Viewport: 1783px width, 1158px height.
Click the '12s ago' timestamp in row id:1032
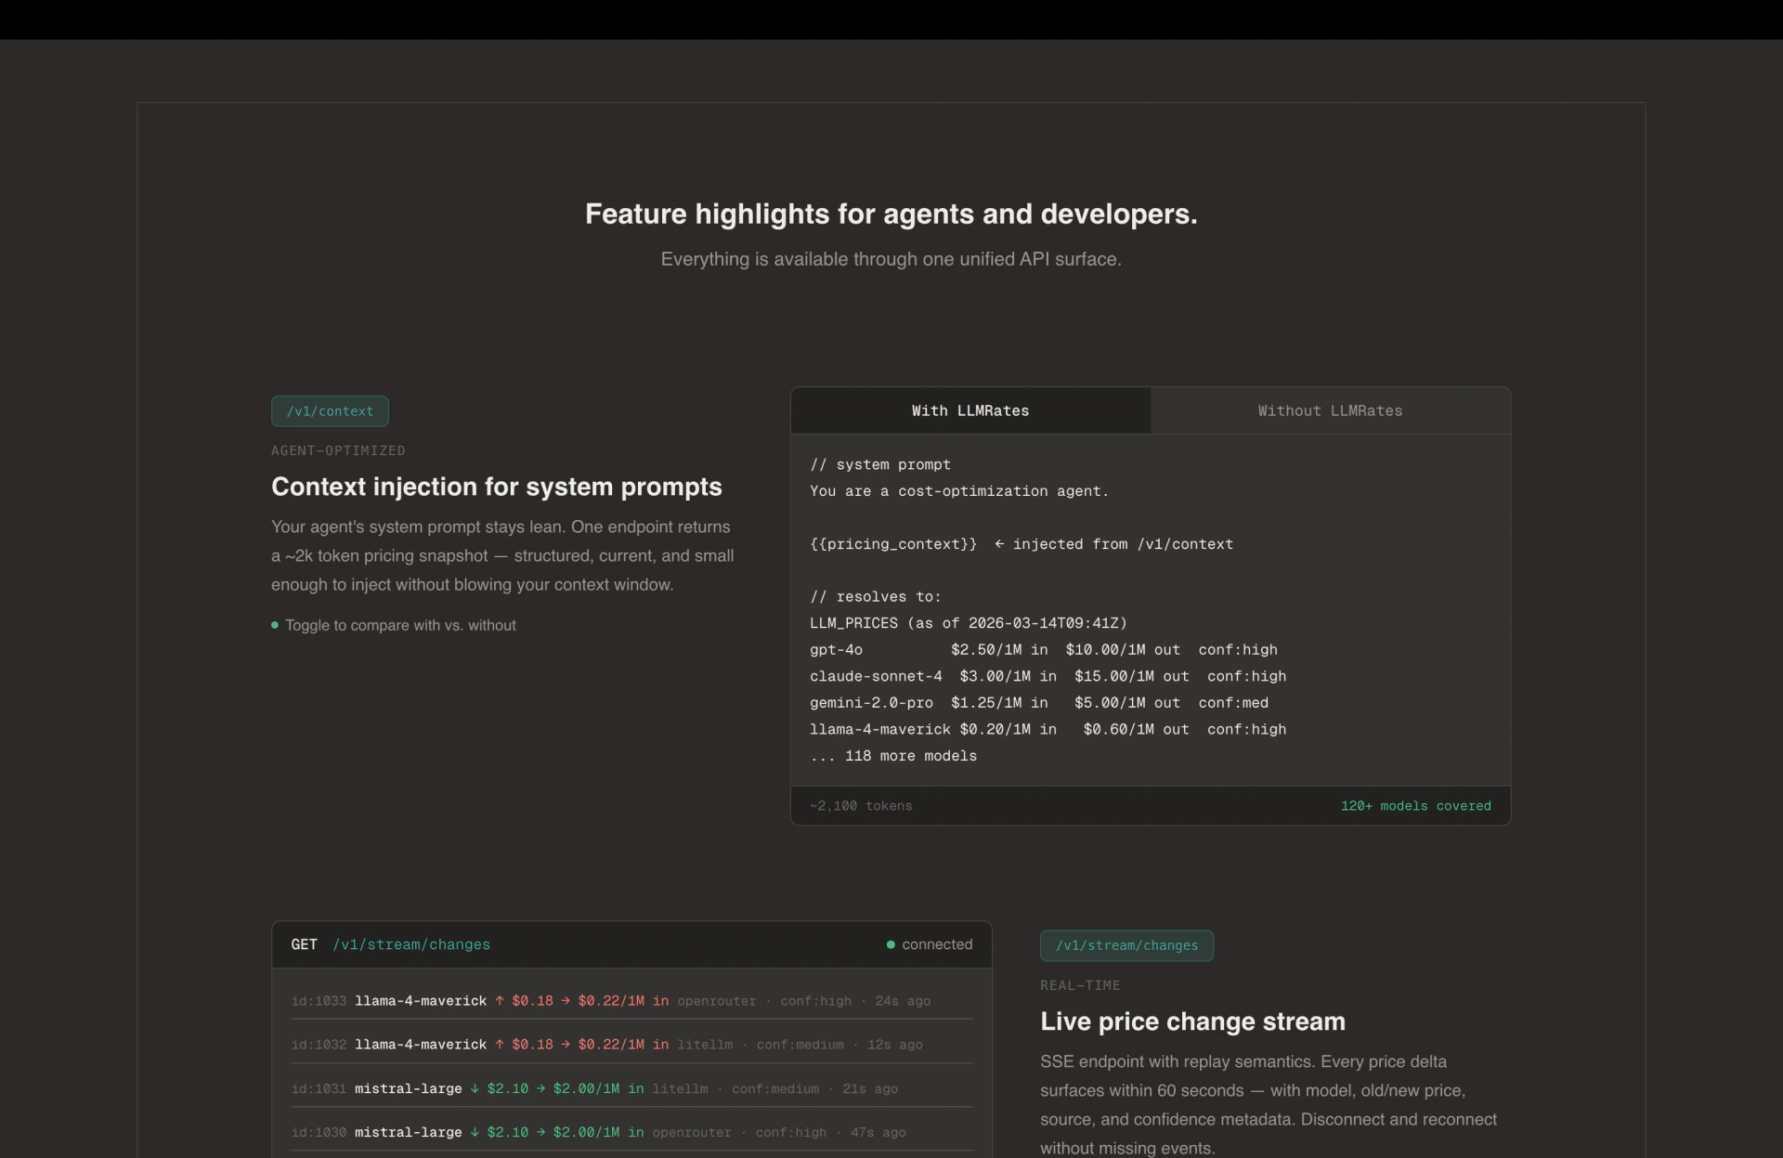(894, 1045)
